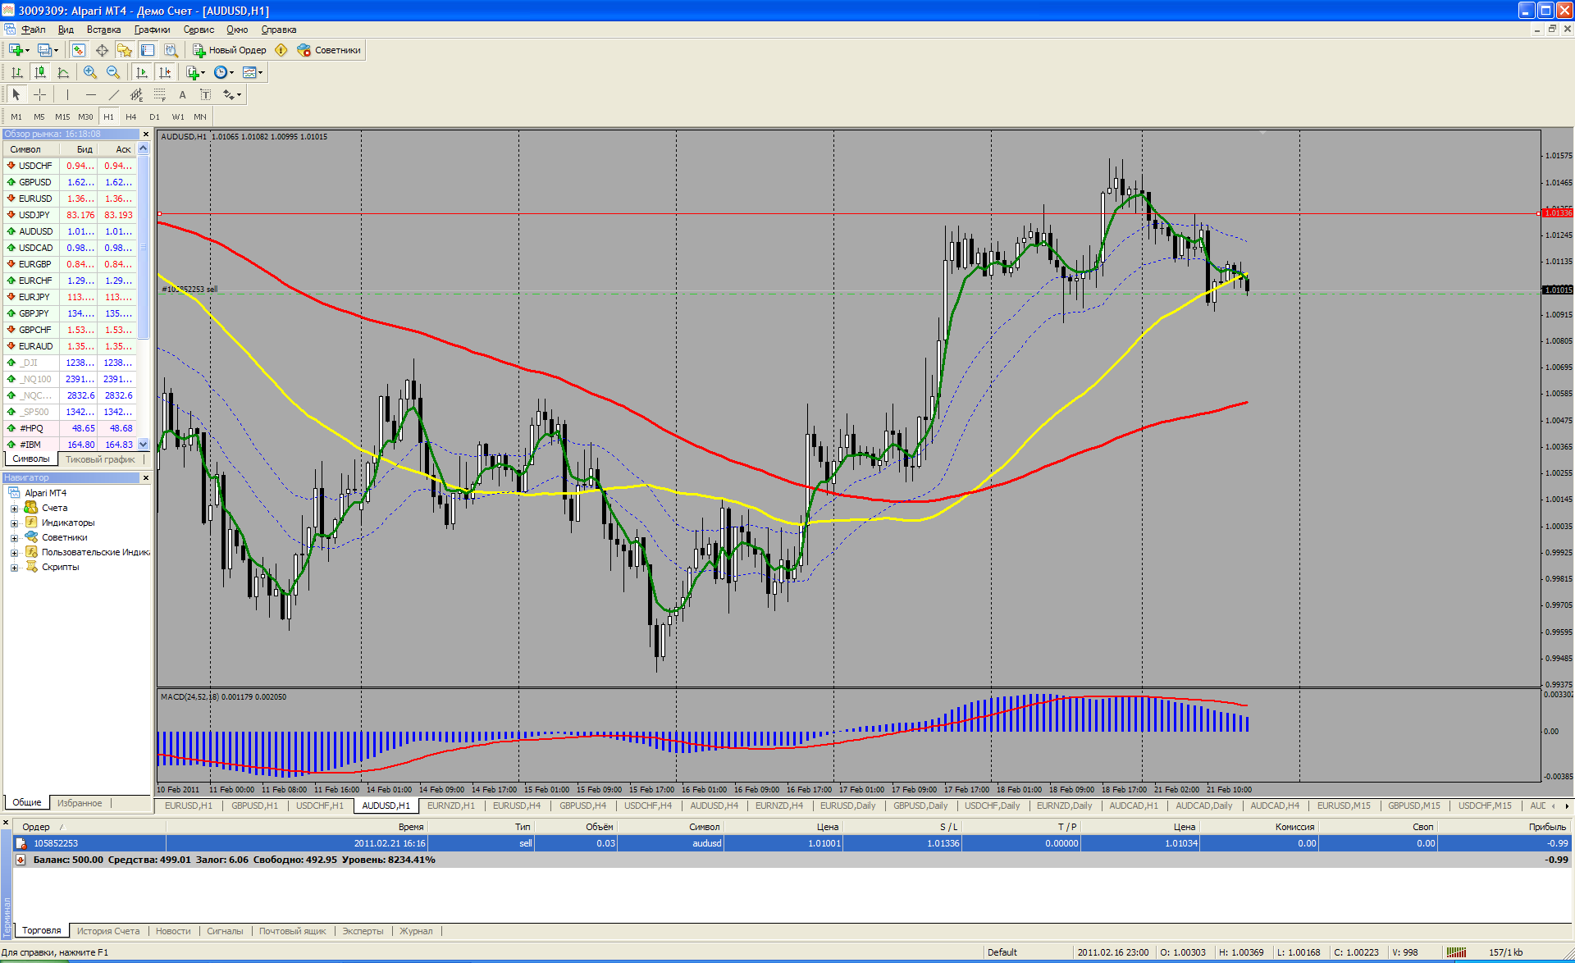Toggle the Chart Shift button

(165, 72)
